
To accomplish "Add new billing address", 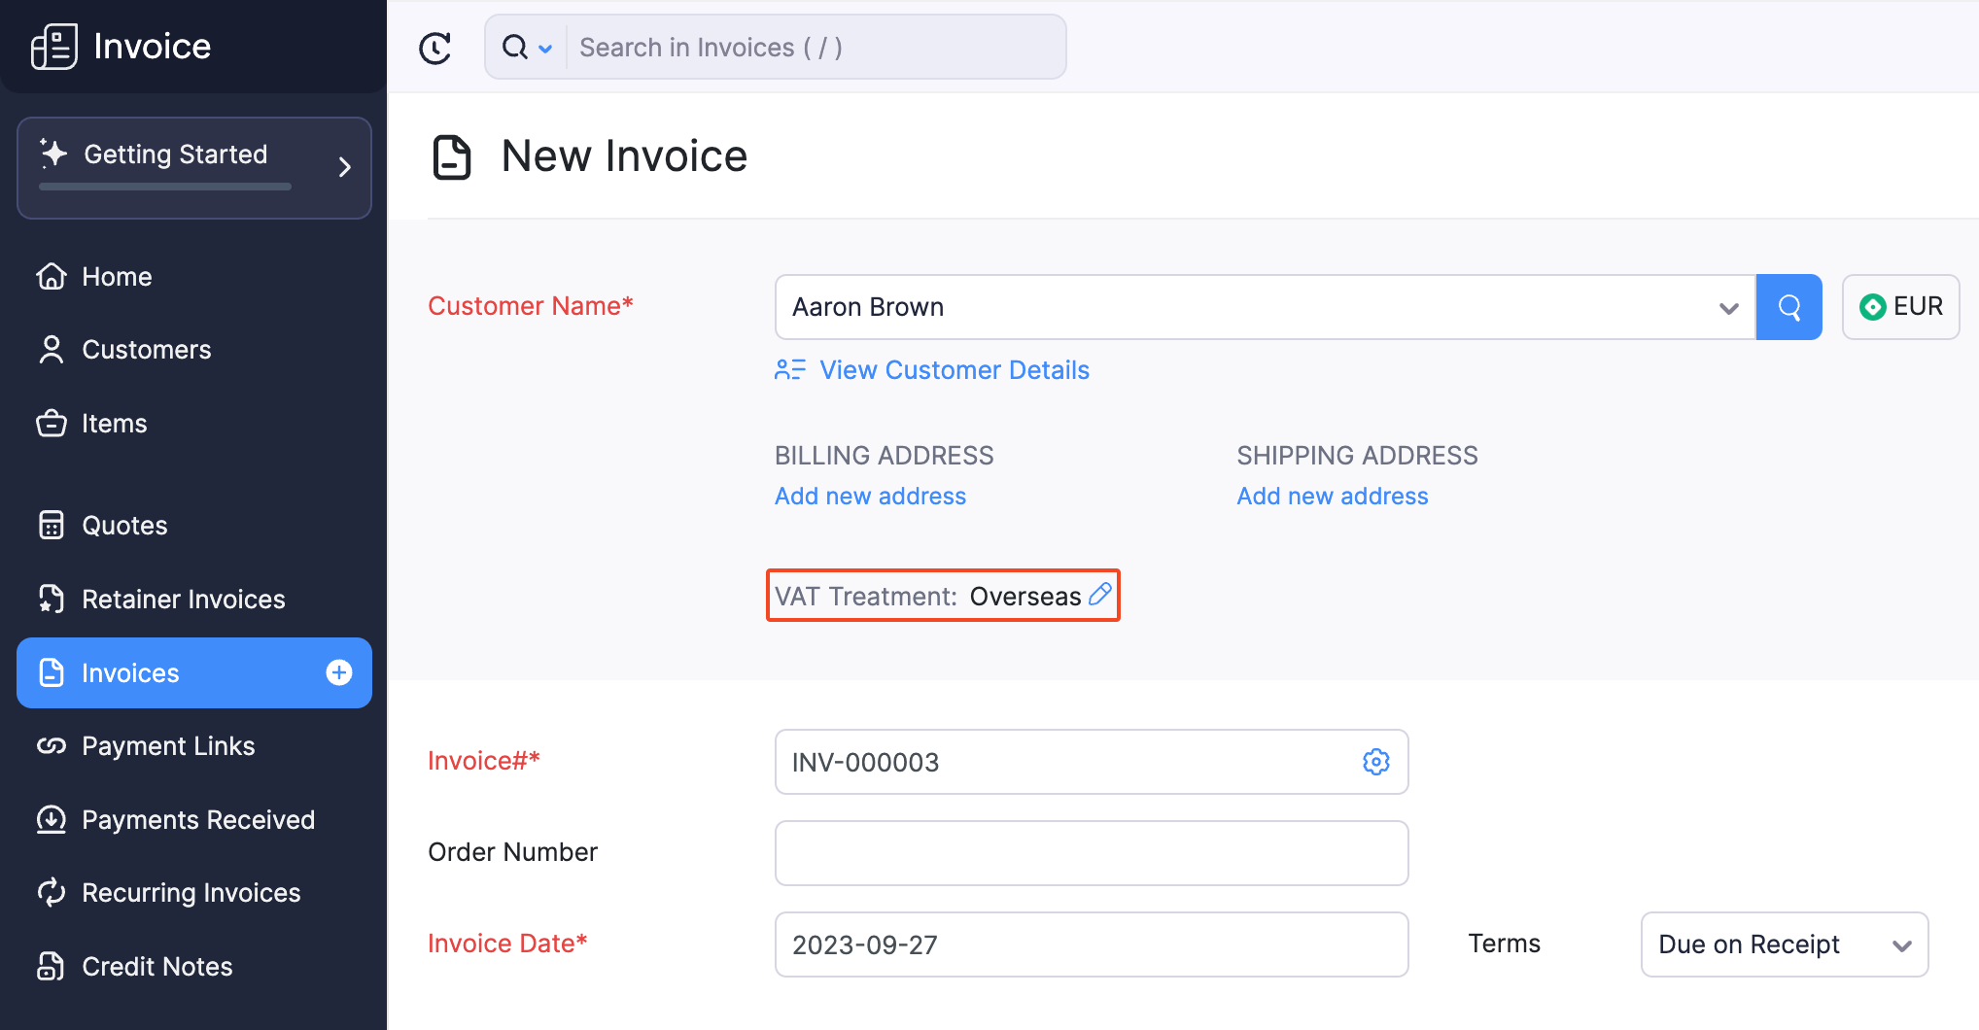I will point(870,496).
